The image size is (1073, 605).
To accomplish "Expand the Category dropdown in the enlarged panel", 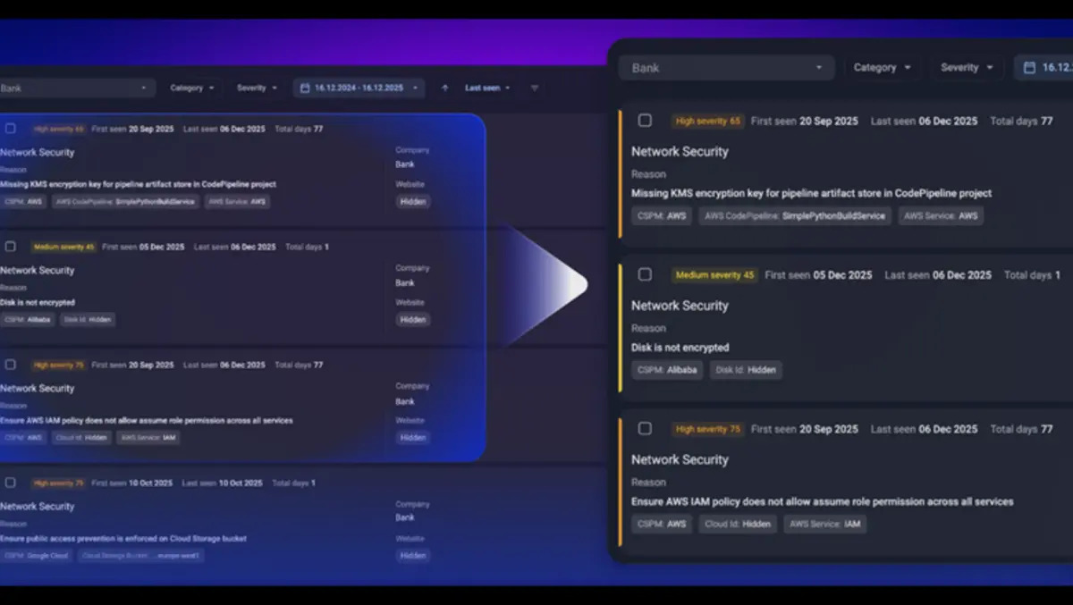I will click(x=882, y=68).
